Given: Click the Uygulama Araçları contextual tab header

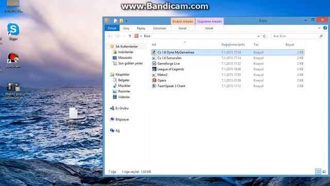Looking at the screenshot, I should [x=209, y=21].
